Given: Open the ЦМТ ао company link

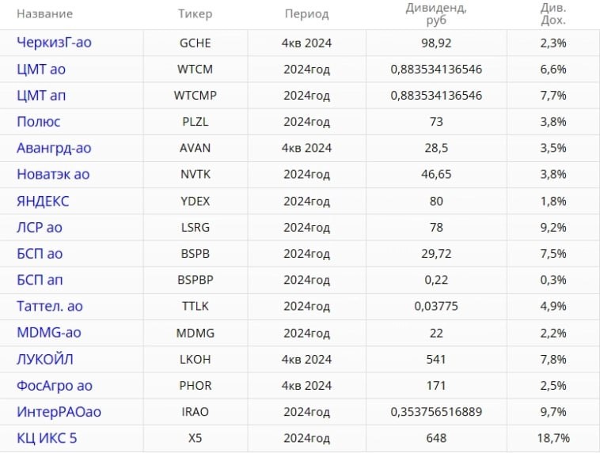Looking at the screenshot, I should coord(41,70).
